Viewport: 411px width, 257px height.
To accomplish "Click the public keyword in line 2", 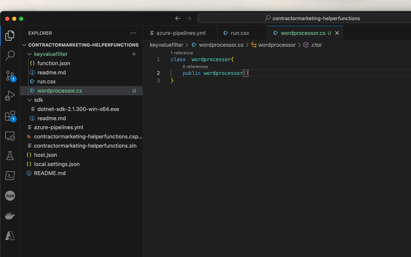I will (192, 73).
